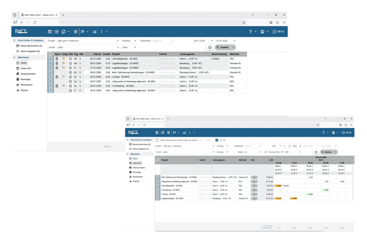Select row checkbox for I-Urlaub in upper window

click(50, 77)
